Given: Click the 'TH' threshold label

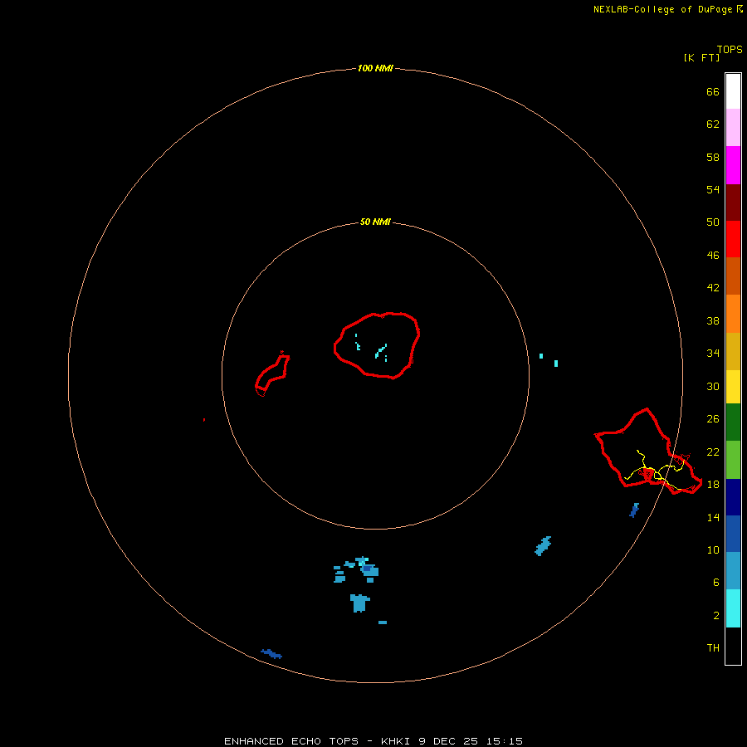Looking at the screenshot, I should 713,647.
